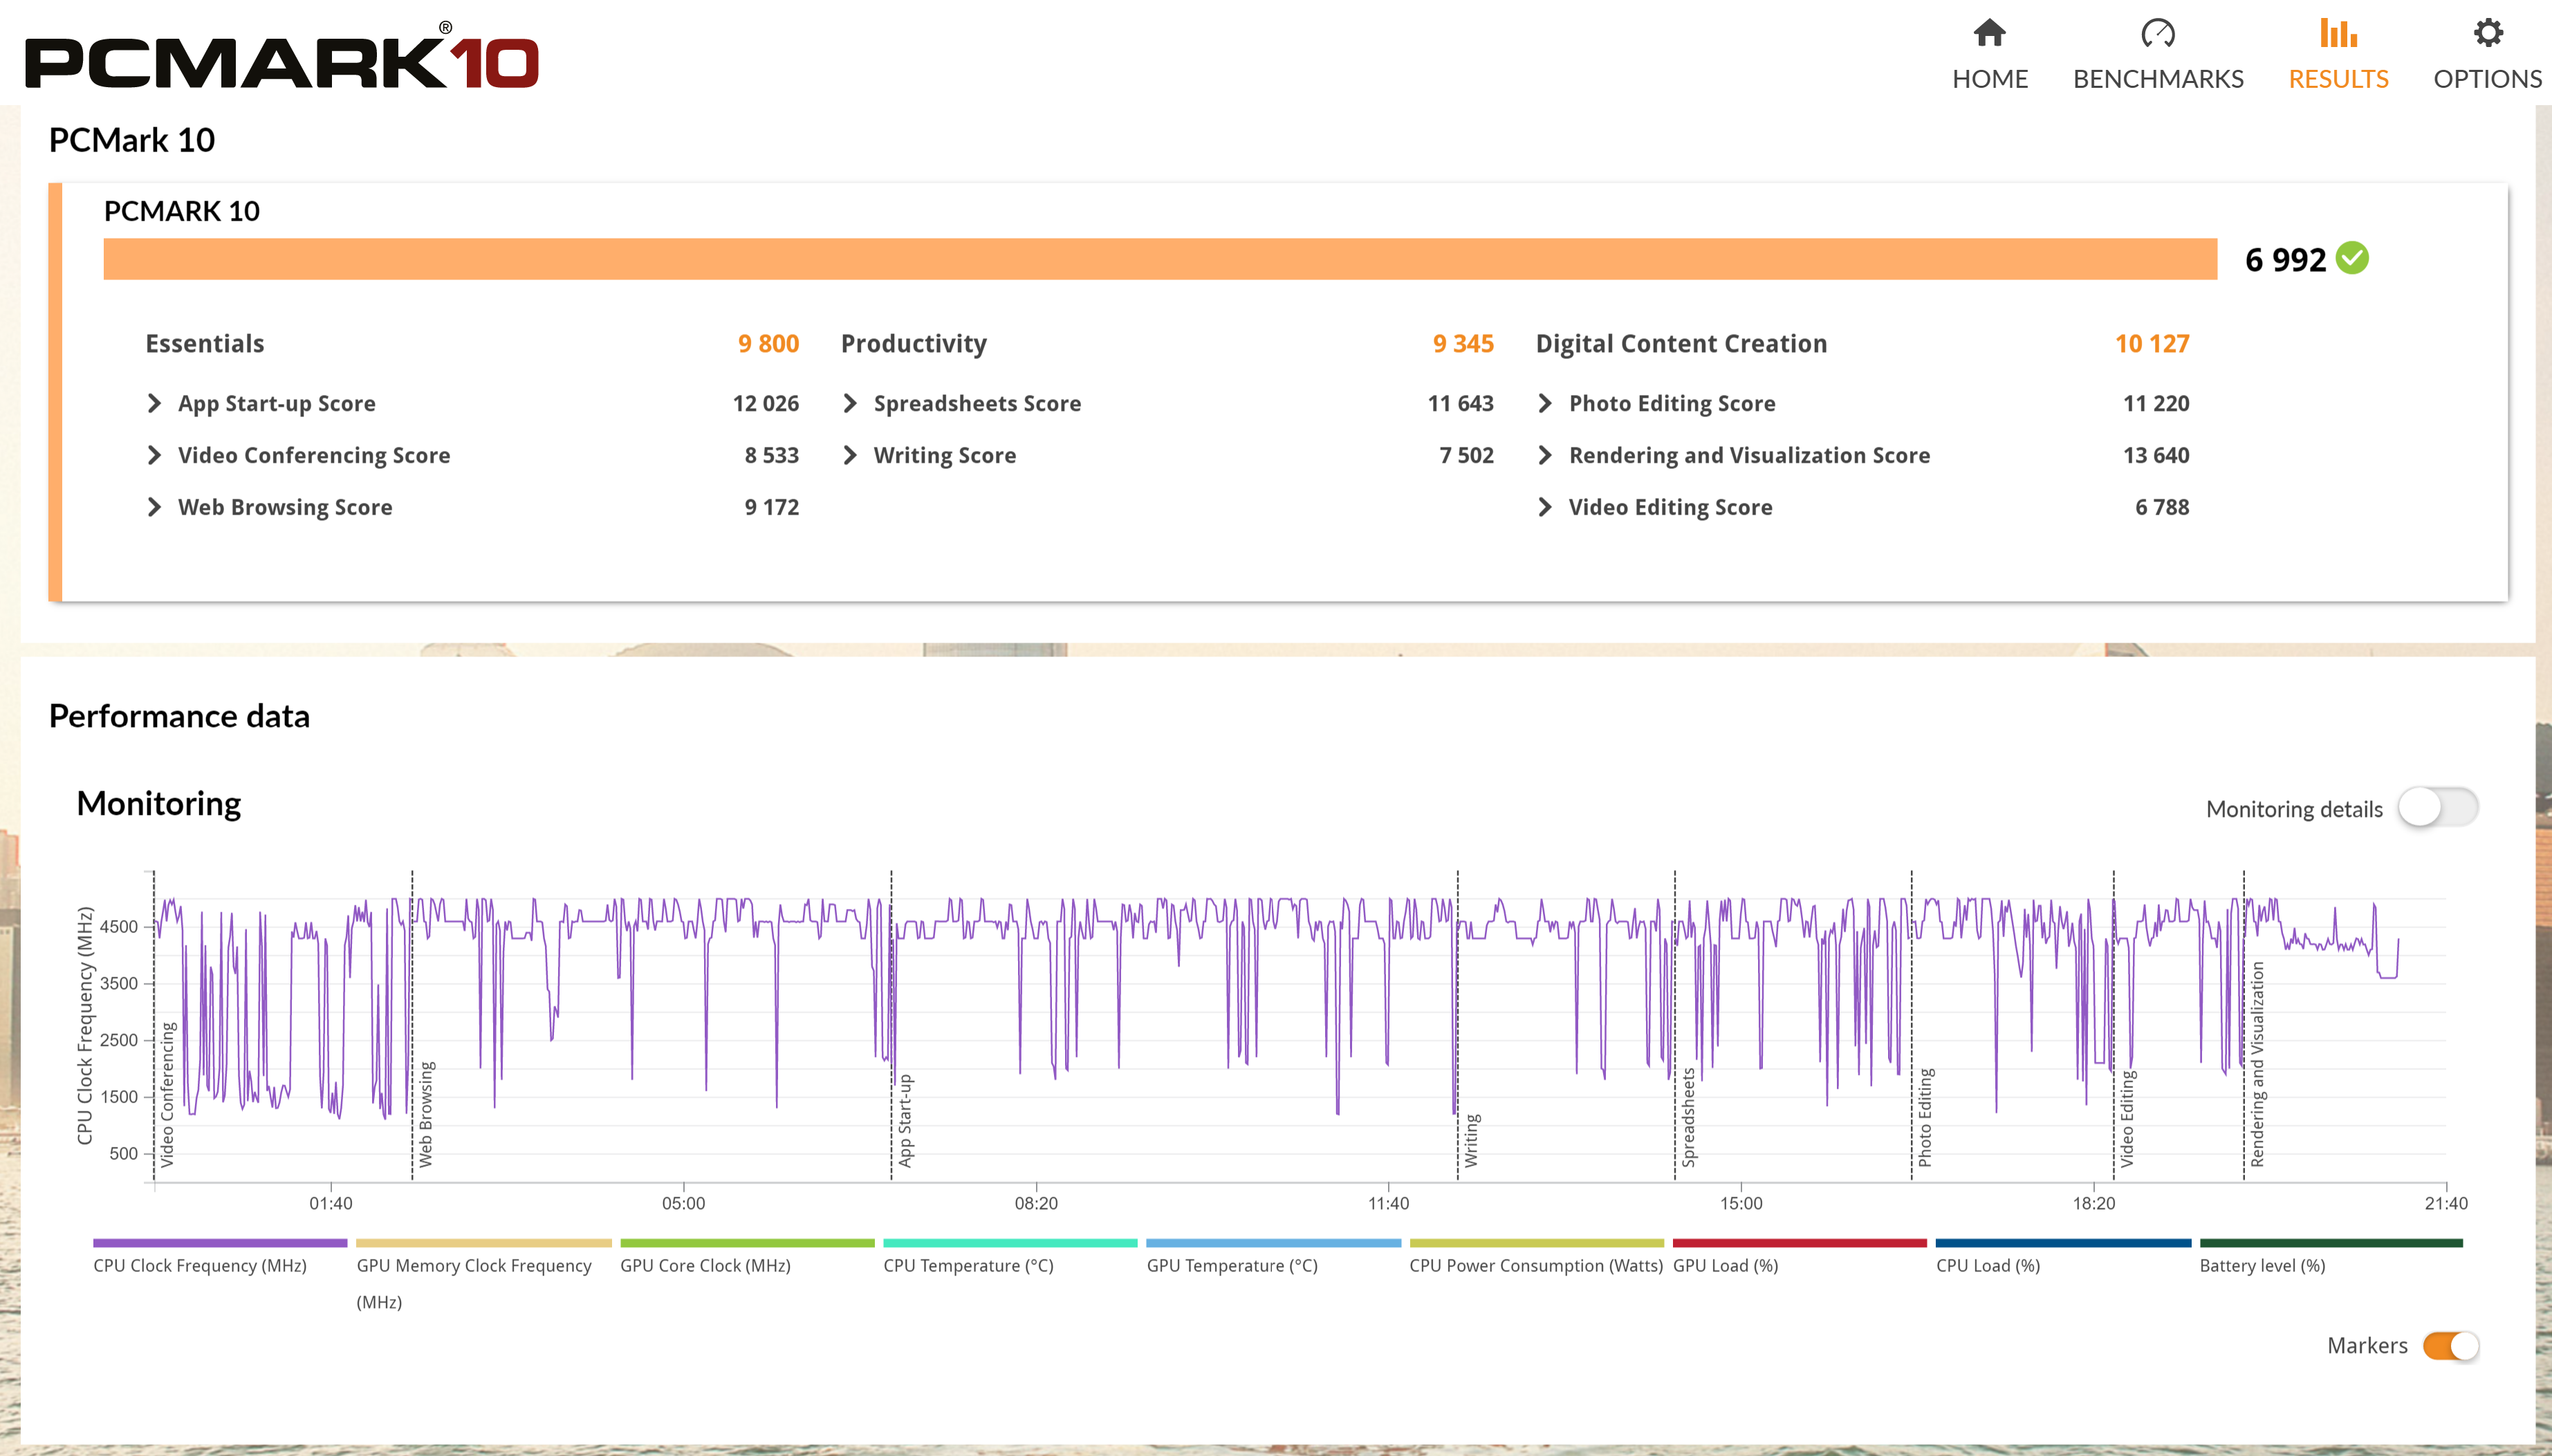The width and height of the screenshot is (2552, 1456).
Task: Click the Writing Score label
Action: tap(945, 455)
